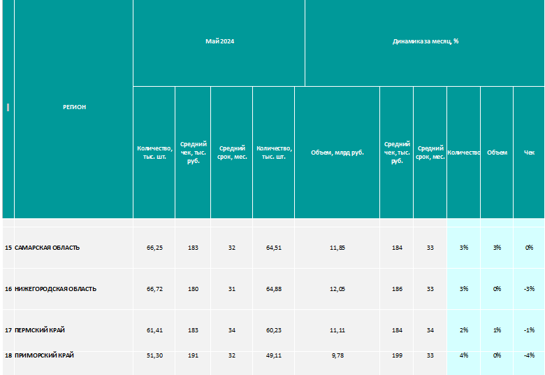The image size is (545, 375).
Task: Select the Объем, млрд руб. column header
Action: tap(337, 152)
